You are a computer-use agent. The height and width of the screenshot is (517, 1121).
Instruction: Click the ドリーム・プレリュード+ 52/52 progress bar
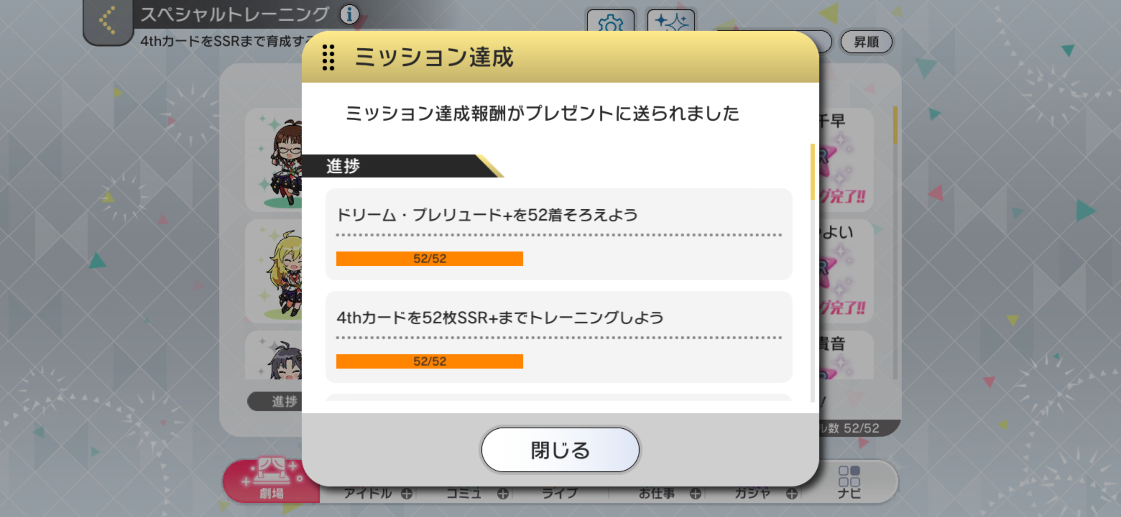(429, 259)
